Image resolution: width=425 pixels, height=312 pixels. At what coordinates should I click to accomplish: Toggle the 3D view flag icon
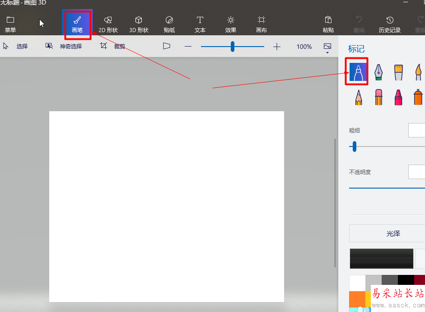(x=166, y=46)
